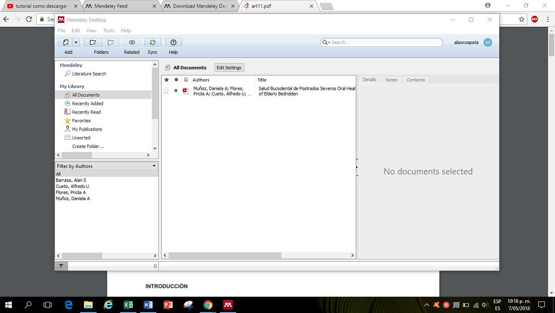Screen dimensions: 555x313
Task: Filter by author Flores, Pricila A
Action: point(71,192)
